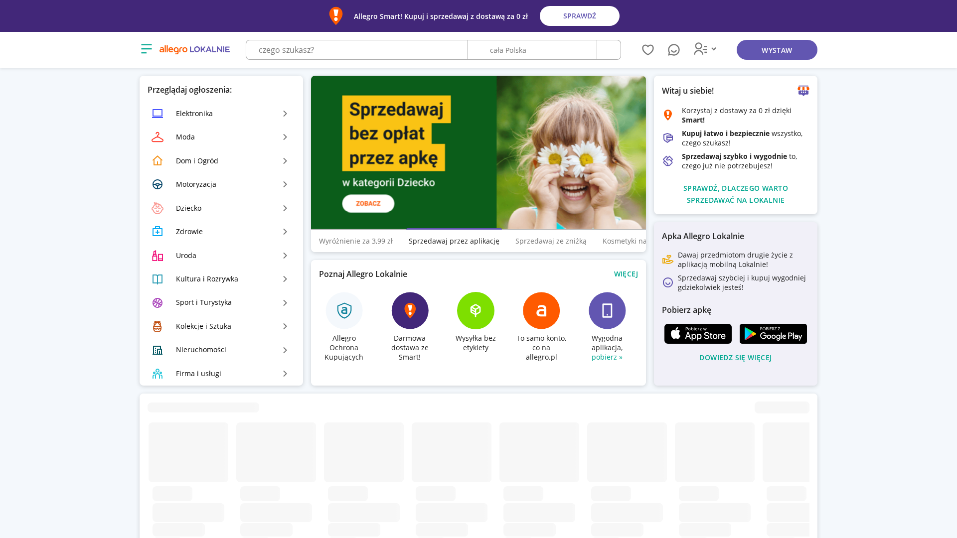Viewport: 957px width, 538px height.
Task: Click the Dom i Ogród house icon
Action: click(x=158, y=161)
